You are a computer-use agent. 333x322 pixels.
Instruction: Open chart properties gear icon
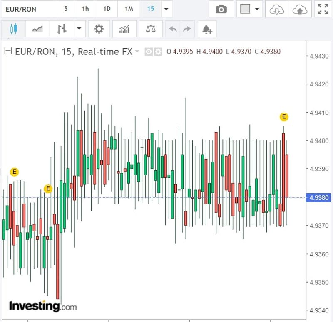[x=99, y=29]
